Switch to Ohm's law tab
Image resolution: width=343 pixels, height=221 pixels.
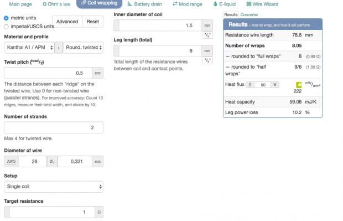click(x=56, y=4)
